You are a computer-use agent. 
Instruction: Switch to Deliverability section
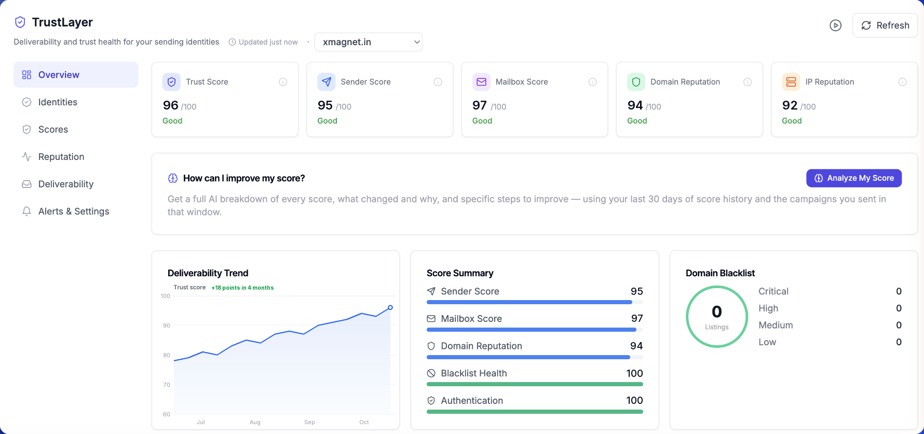tap(76, 184)
